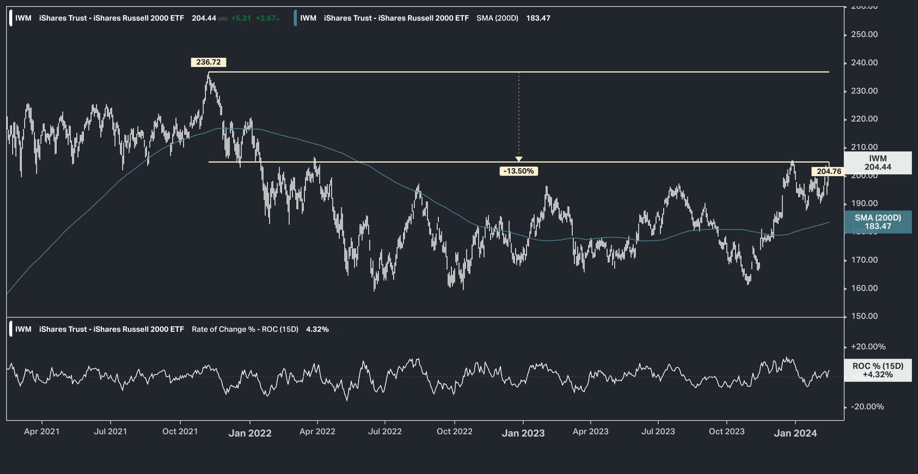The image size is (918, 474).
Task: Click the Jul 2023 date axis label
Action: [658, 432]
